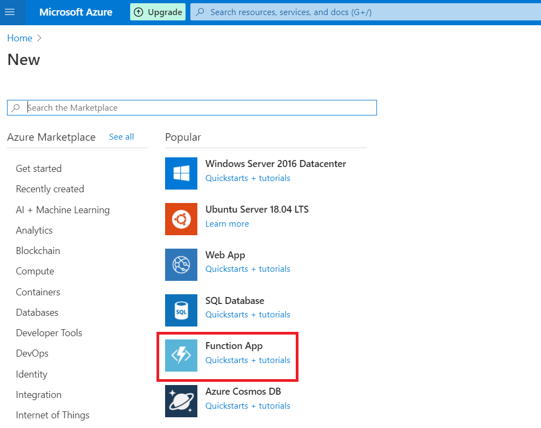
Task: Select the Databases category
Action: pyautogui.click(x=37, y=312)
